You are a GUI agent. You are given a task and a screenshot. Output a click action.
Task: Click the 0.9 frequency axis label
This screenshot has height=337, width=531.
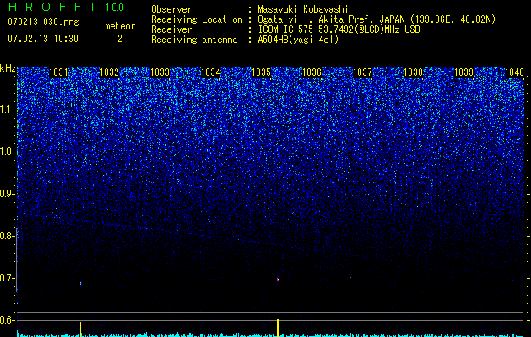point(7,194)
